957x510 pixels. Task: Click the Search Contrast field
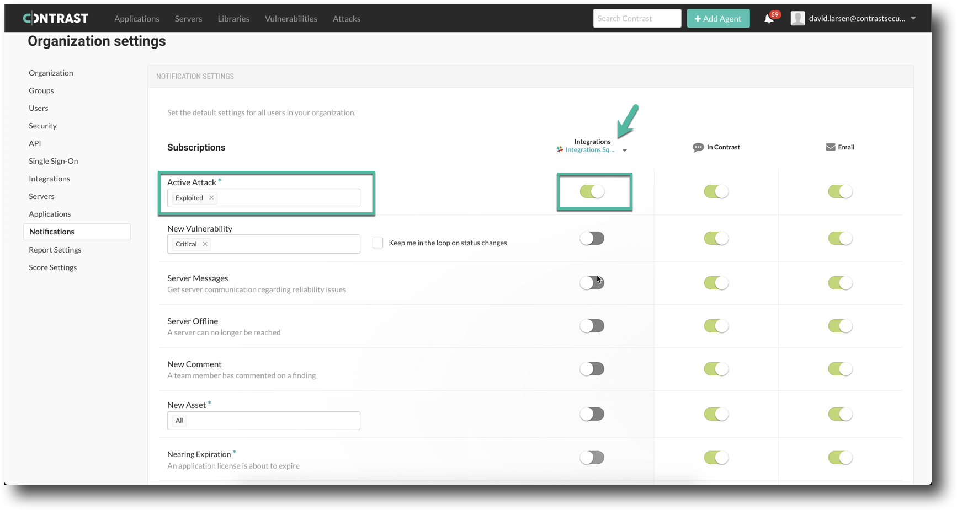pos(637,18)
